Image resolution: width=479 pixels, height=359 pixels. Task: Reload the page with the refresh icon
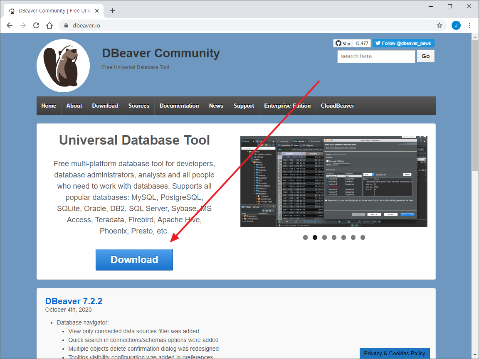36,25
